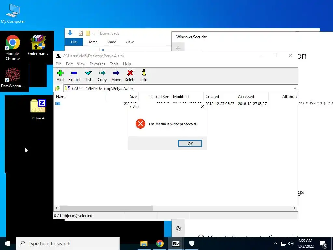The width and height of the screenshot is (333, 250).
Task: Click the up-one-folder icon in 7-Zip
Action: [58, 88]
